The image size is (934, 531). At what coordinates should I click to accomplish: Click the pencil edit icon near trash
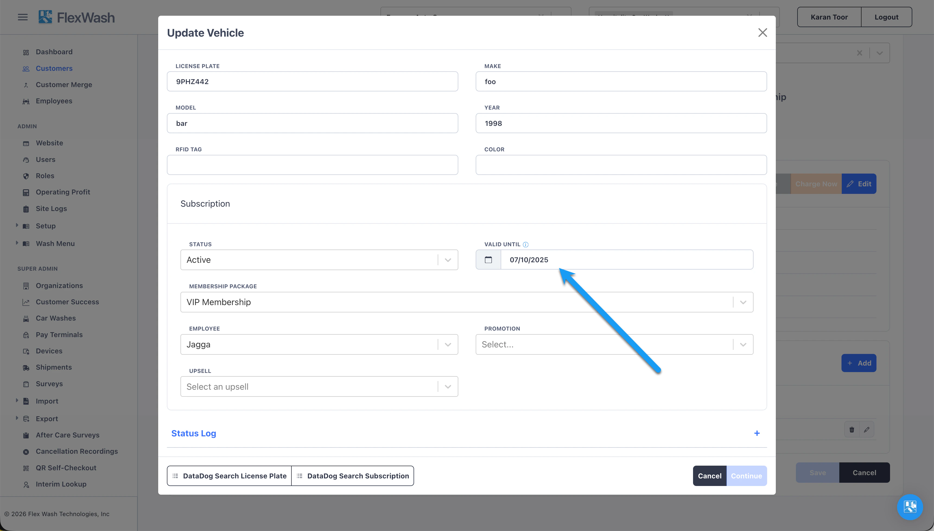coord(866,430)
